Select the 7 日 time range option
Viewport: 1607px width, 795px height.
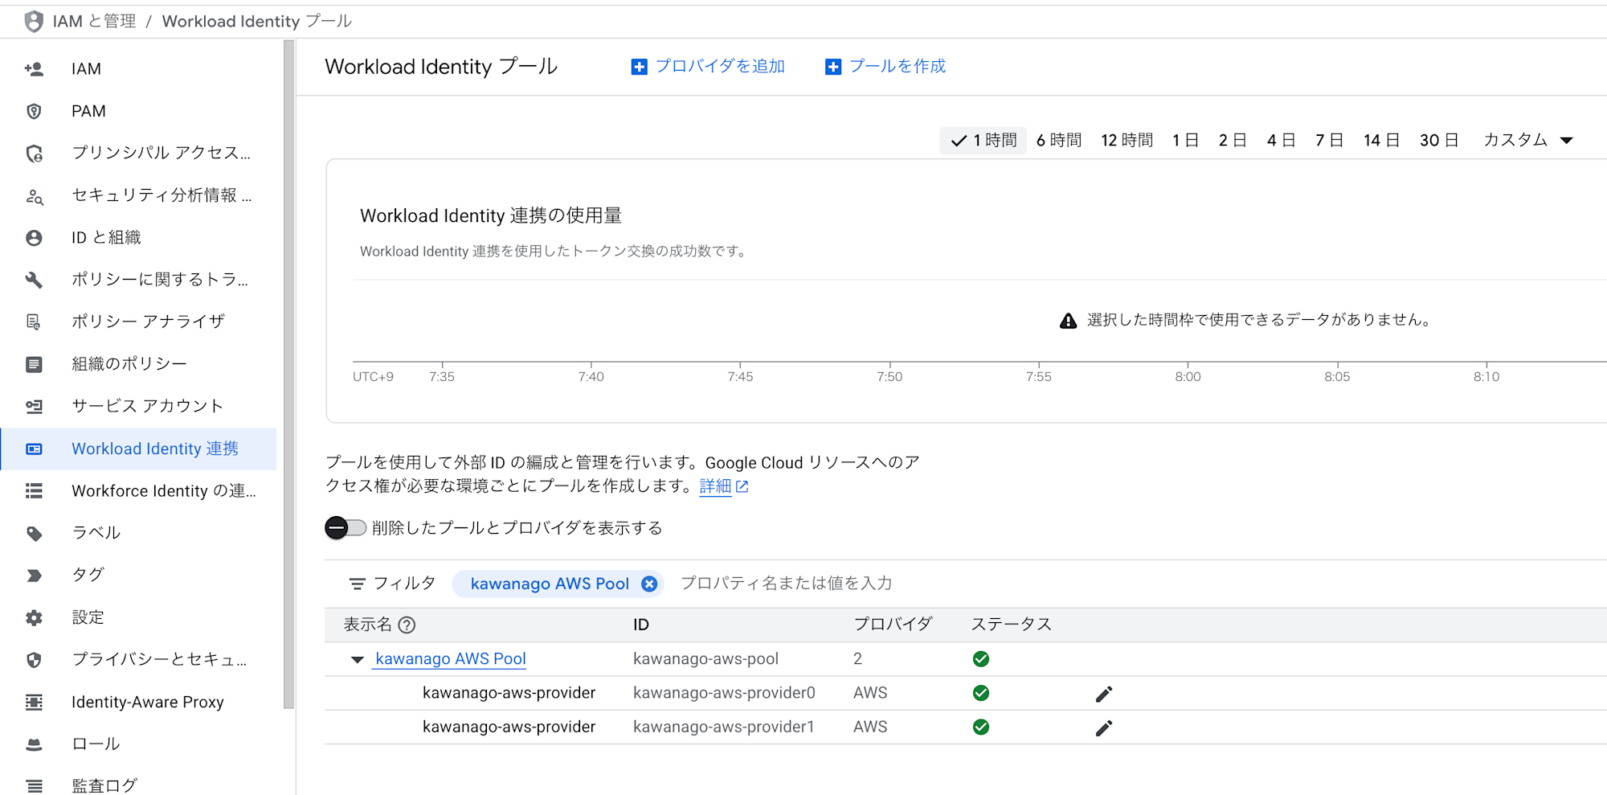click(1329, 141)
